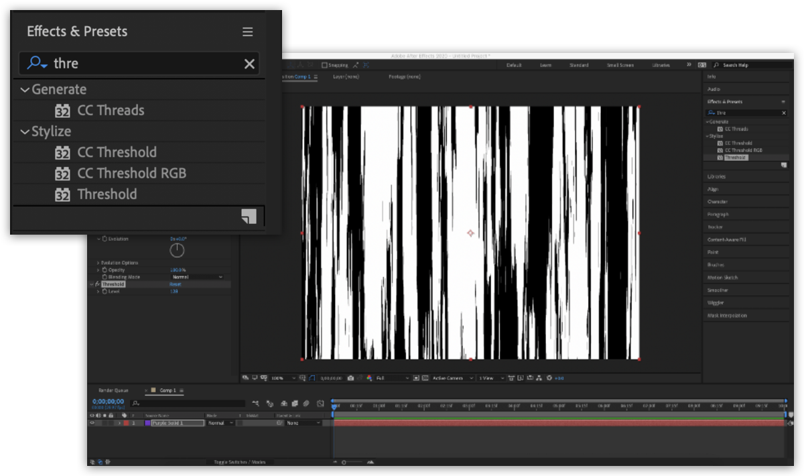Click the Evolution rotation dial
The image size is (804, 476).
click(x=176, y=251)
